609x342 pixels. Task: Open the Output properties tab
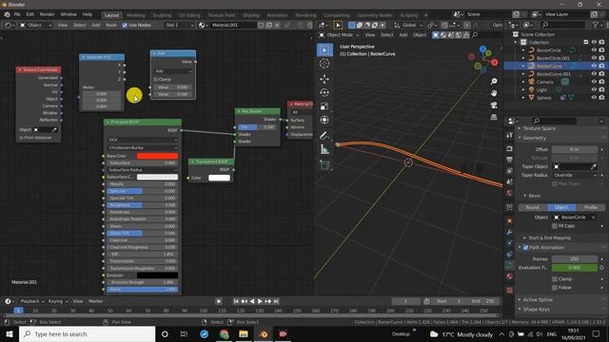[x=510, y=160]
